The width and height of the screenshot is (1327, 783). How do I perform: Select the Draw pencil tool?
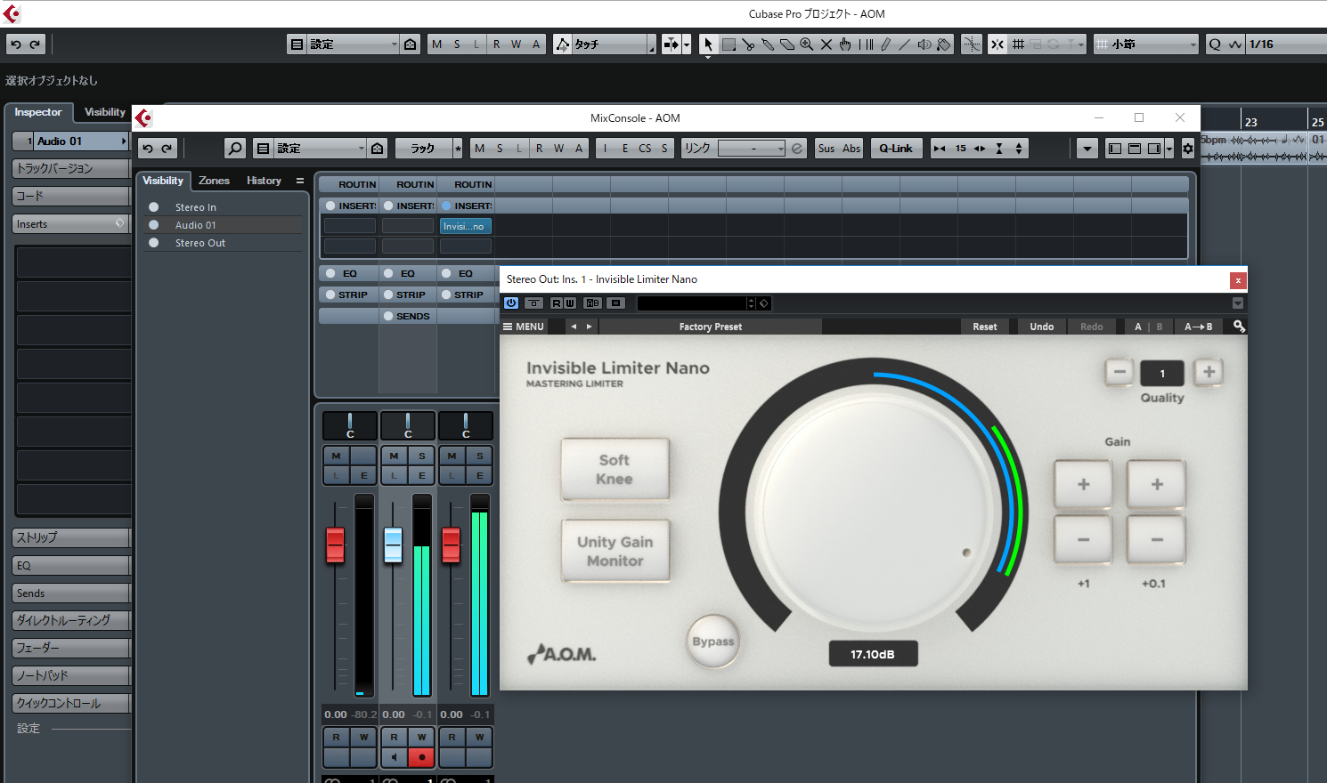[885, 44]
